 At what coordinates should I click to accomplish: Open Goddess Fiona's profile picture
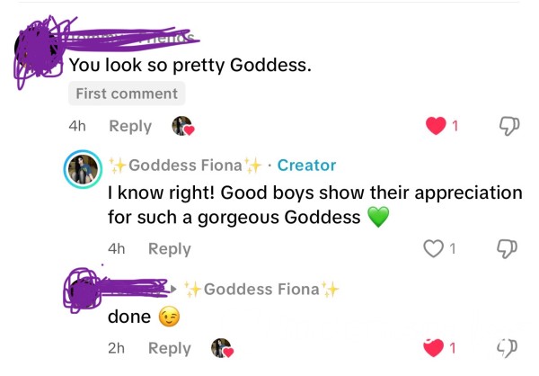(83, 169)
